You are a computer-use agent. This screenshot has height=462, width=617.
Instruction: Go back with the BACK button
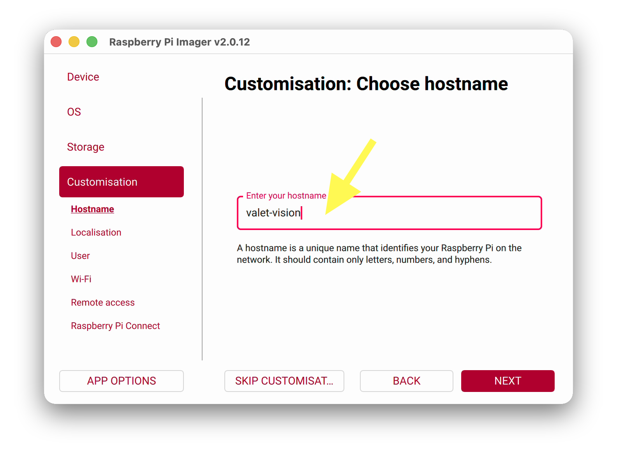tap(407, 381)
